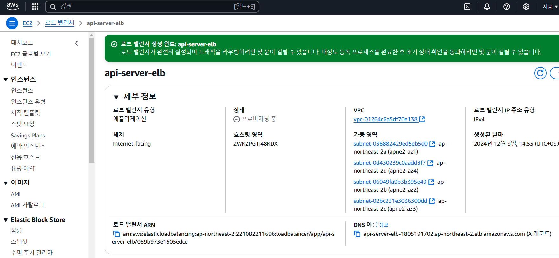The image size is (559, 258).
Task: Select the IPv4 address type value
Action: coord(479,119)
